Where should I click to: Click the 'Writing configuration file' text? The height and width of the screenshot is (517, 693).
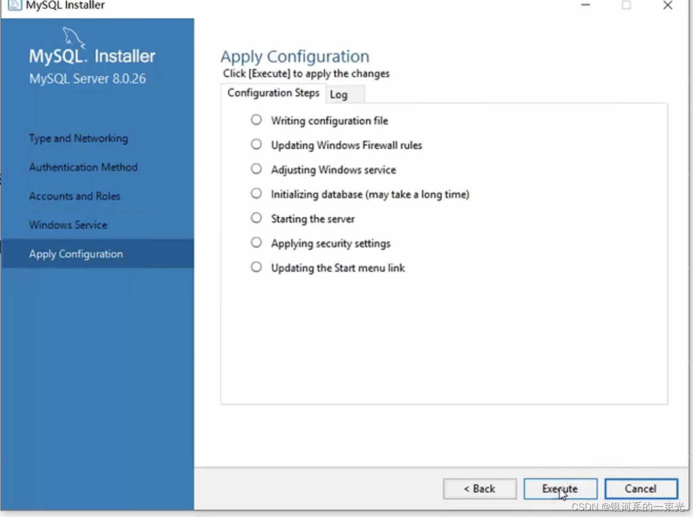tap(329, 121)
